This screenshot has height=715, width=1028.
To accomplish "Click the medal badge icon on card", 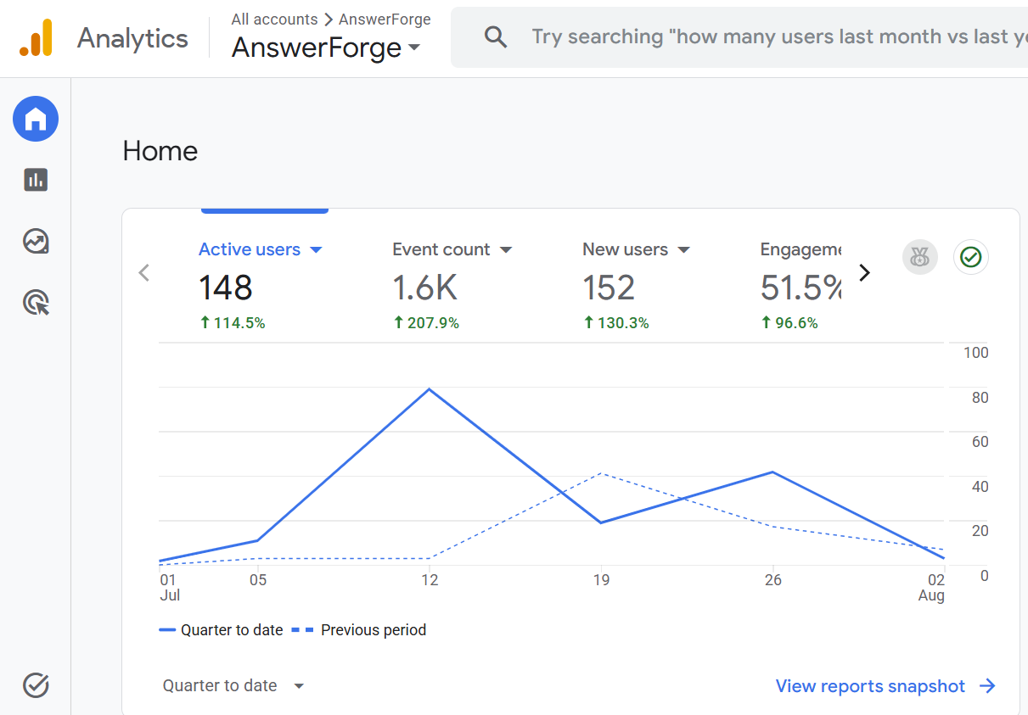I will pyautogui.click(x=919, y=256).
